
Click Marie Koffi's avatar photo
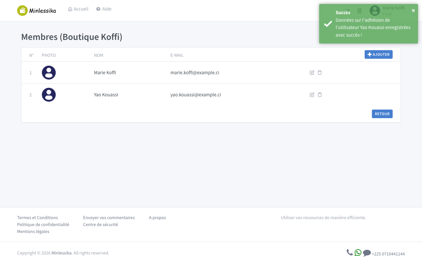(x=49, y=73)
